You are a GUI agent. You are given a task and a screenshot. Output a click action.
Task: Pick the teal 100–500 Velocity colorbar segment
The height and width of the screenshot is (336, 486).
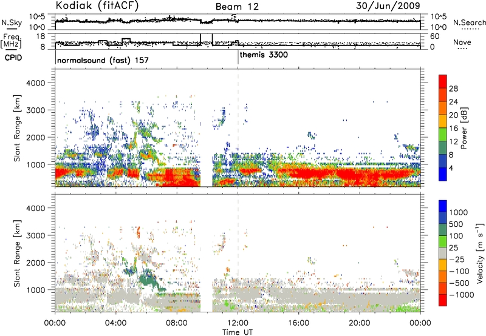click(443, 230)
